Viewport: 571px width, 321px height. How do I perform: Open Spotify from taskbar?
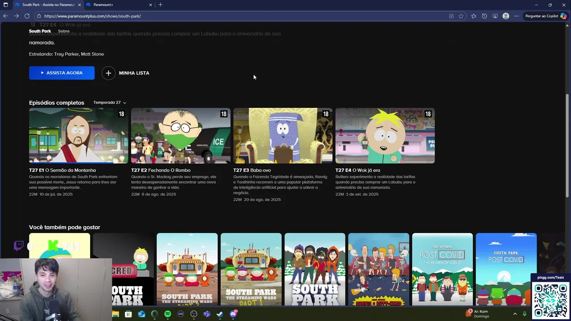[x=168, y=314]
